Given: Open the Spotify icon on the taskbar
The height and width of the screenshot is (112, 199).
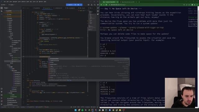Looking at the screenshot, I should (x=82, y=110).
